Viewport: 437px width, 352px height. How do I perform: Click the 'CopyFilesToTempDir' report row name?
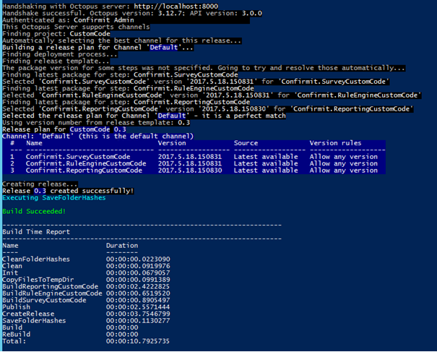pyautogui.click(x=38, y=280)
